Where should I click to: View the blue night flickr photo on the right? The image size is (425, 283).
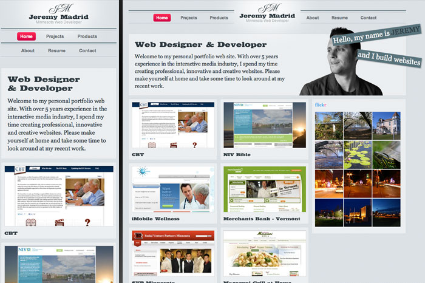click(x=386, y=213)
